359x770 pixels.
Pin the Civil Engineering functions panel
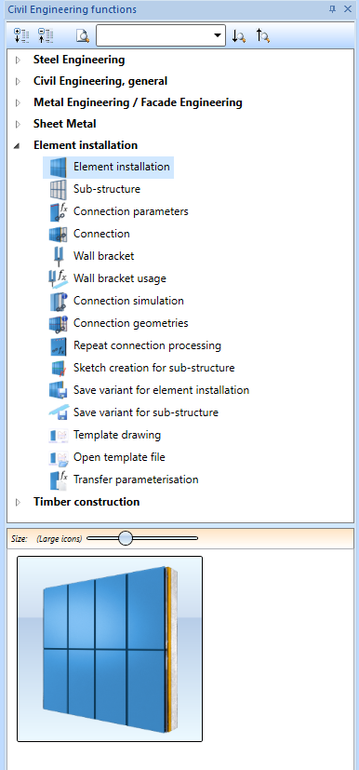(x=332, y=8)
